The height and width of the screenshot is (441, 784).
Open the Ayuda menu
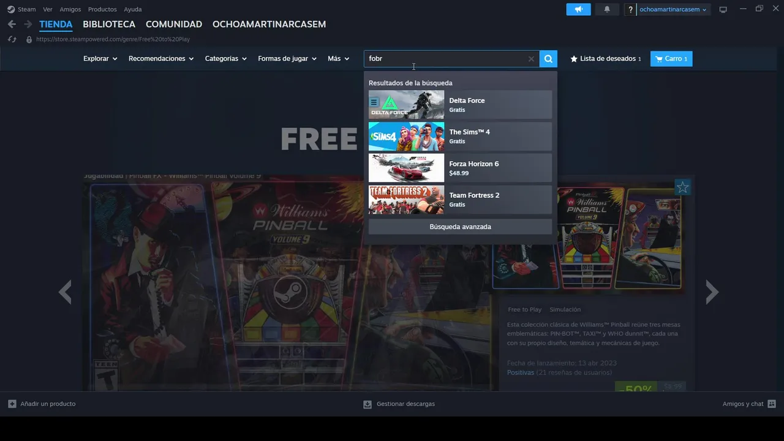(133, 9)
